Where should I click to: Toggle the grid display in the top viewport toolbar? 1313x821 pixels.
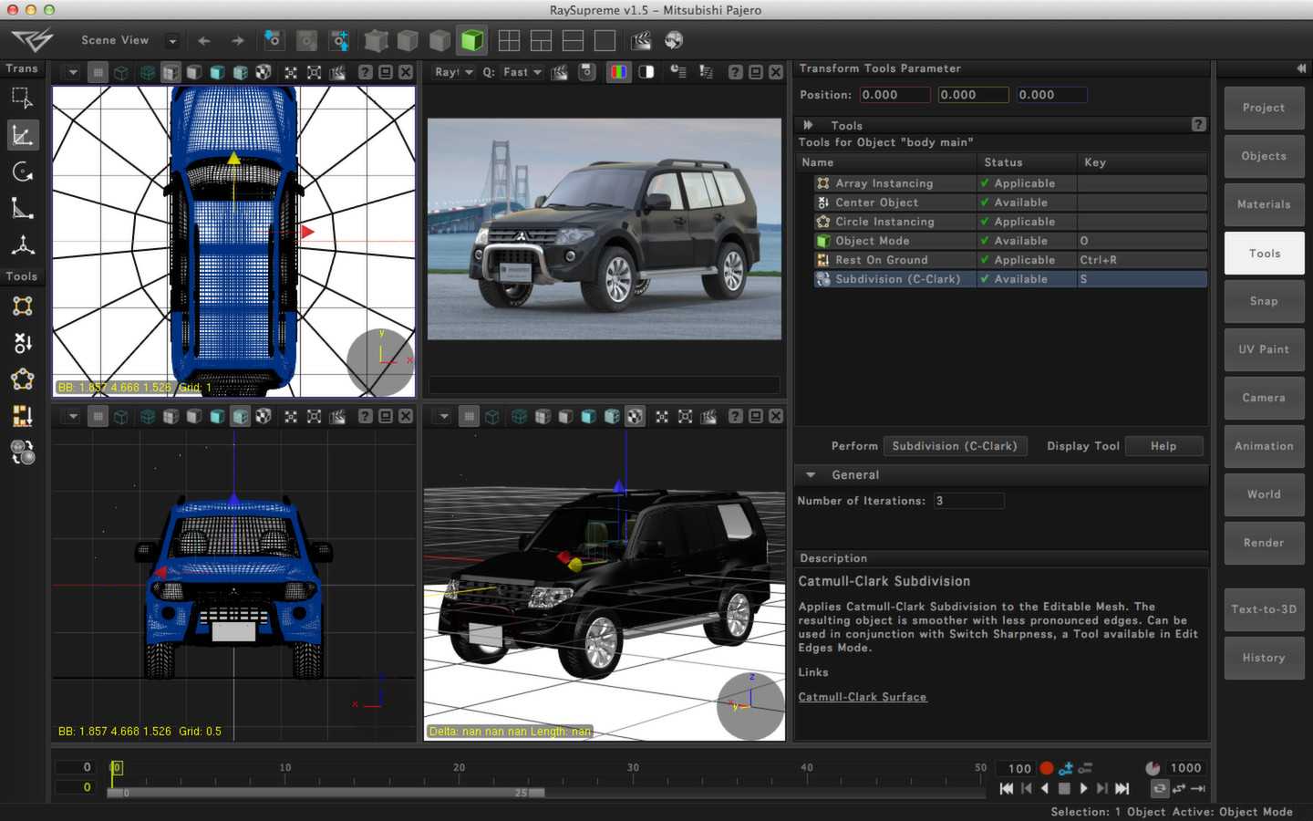point(98,72)
